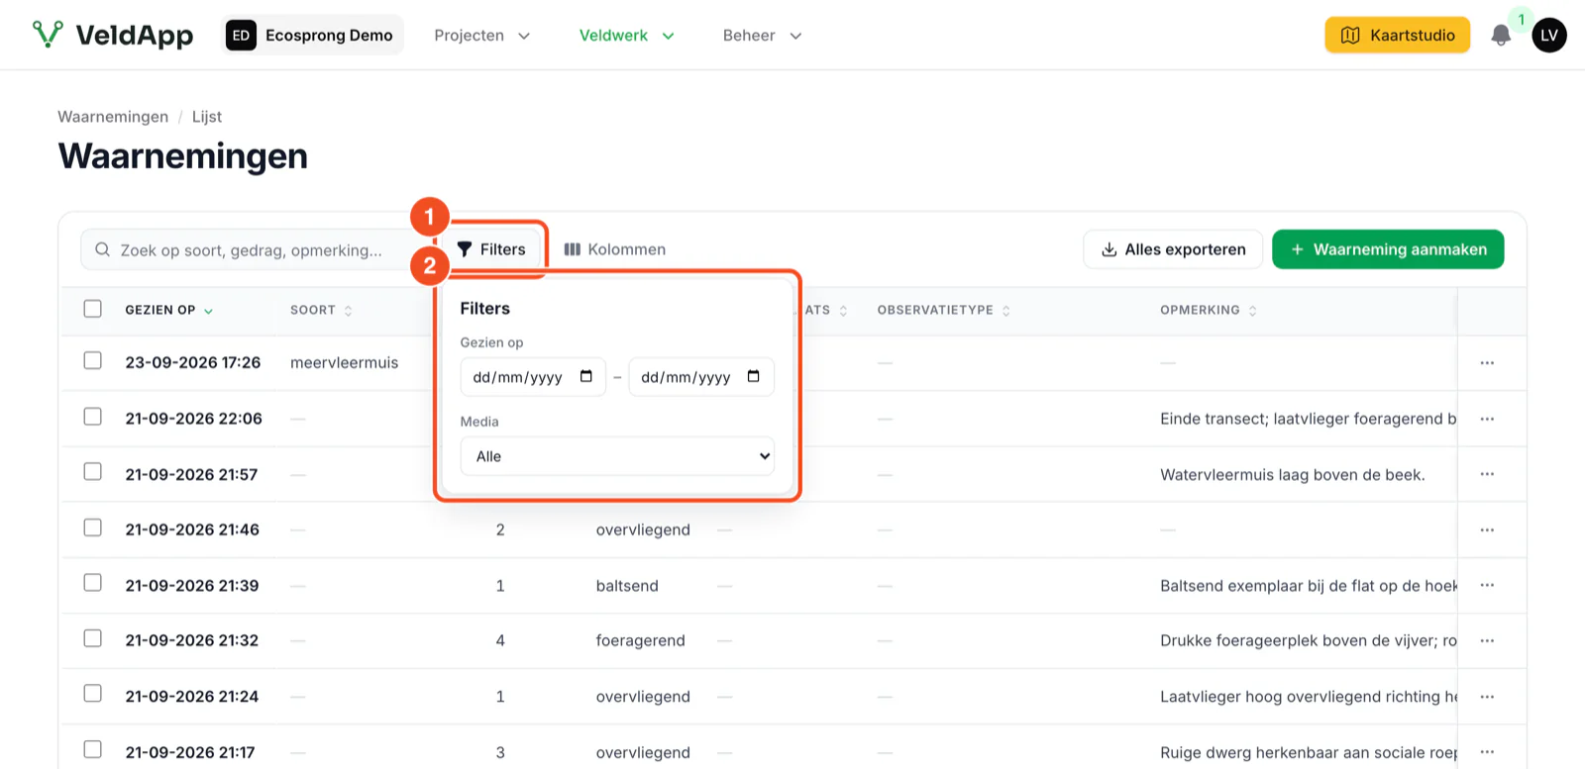Select the 21-09-2026 21:46 row checkbox
Screen dimensions: 1585x769
[x=93, y=528]
